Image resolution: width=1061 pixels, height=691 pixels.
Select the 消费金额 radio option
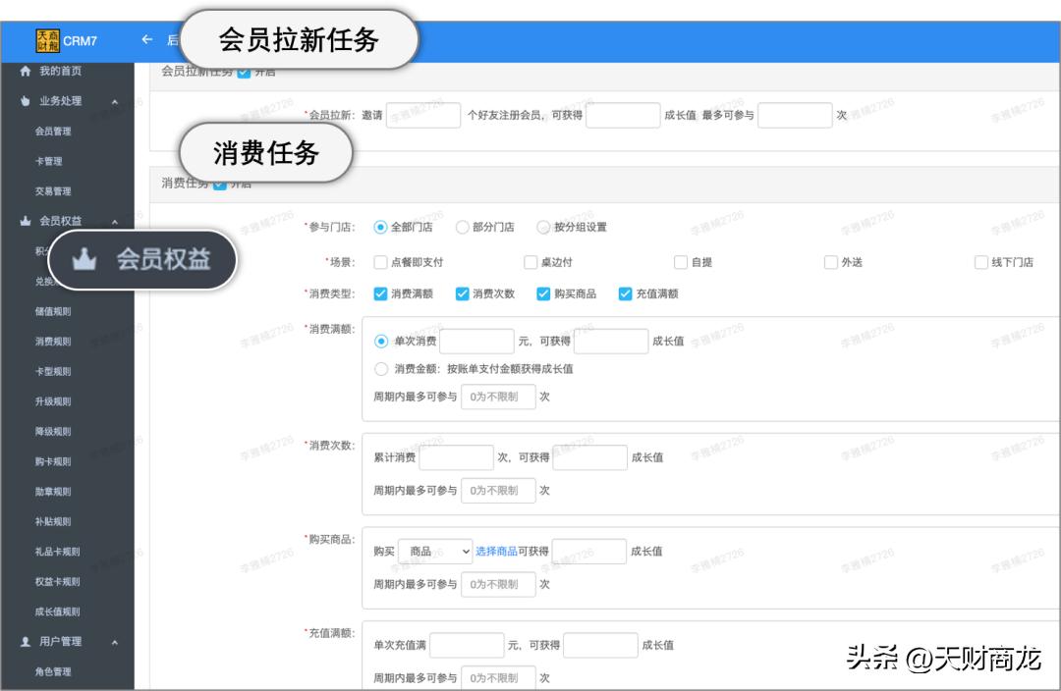point(381,369)
